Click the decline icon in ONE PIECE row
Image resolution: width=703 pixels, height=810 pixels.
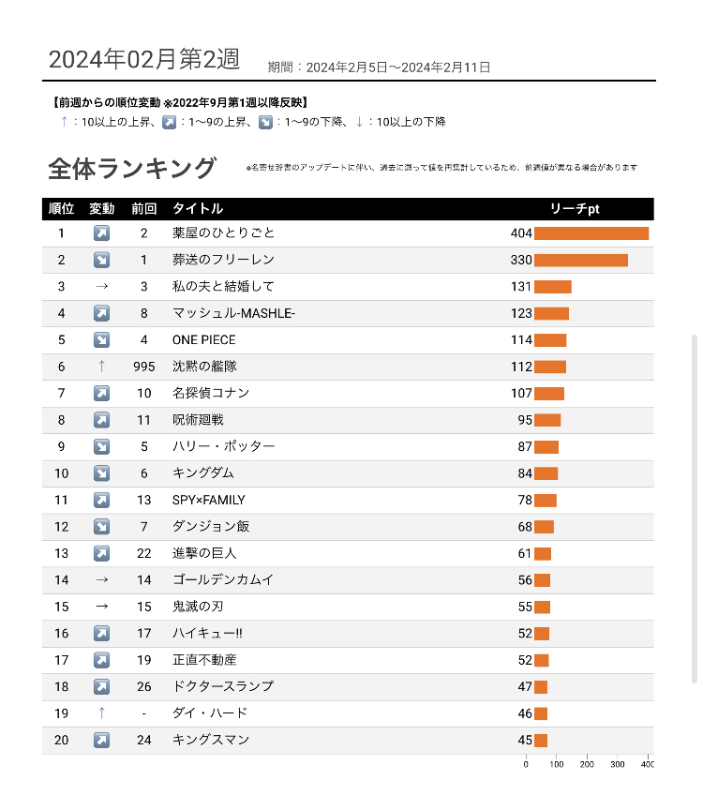(x=102, y=340)
